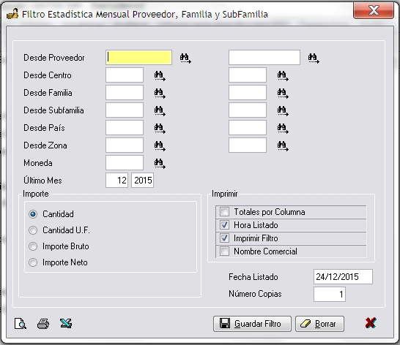Check the Nombre Comercial box
Image resolution: width=400 pixels, height=345 pixels.
point(224,251)
